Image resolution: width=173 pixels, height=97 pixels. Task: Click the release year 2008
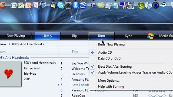pos(27,79)
